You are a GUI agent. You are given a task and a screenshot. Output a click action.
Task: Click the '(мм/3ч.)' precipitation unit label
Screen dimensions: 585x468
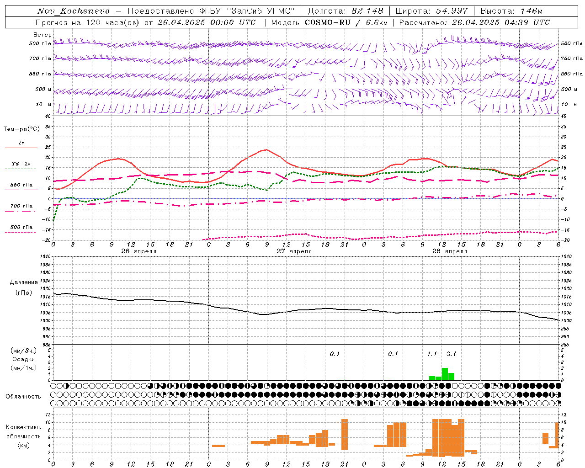pyautogui.click(x=23, y=351)
